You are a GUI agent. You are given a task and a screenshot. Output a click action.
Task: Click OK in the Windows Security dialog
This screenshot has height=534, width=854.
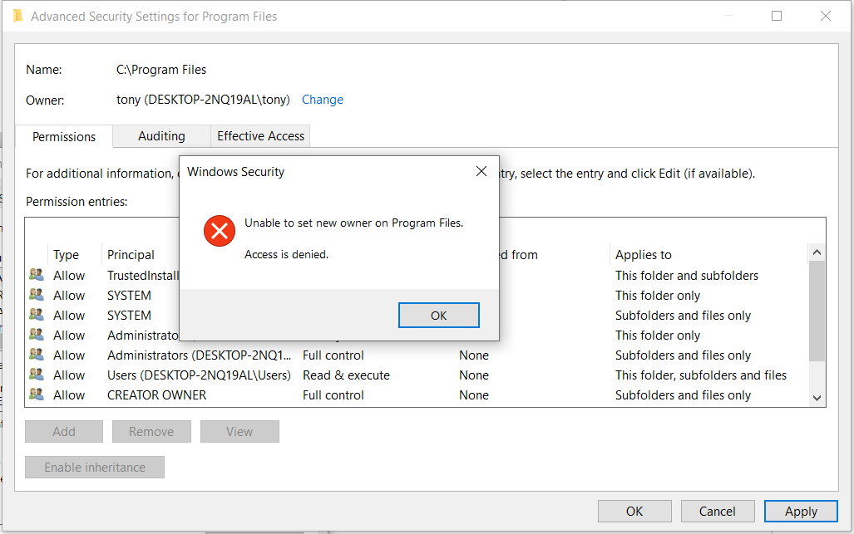pos(438,316)
